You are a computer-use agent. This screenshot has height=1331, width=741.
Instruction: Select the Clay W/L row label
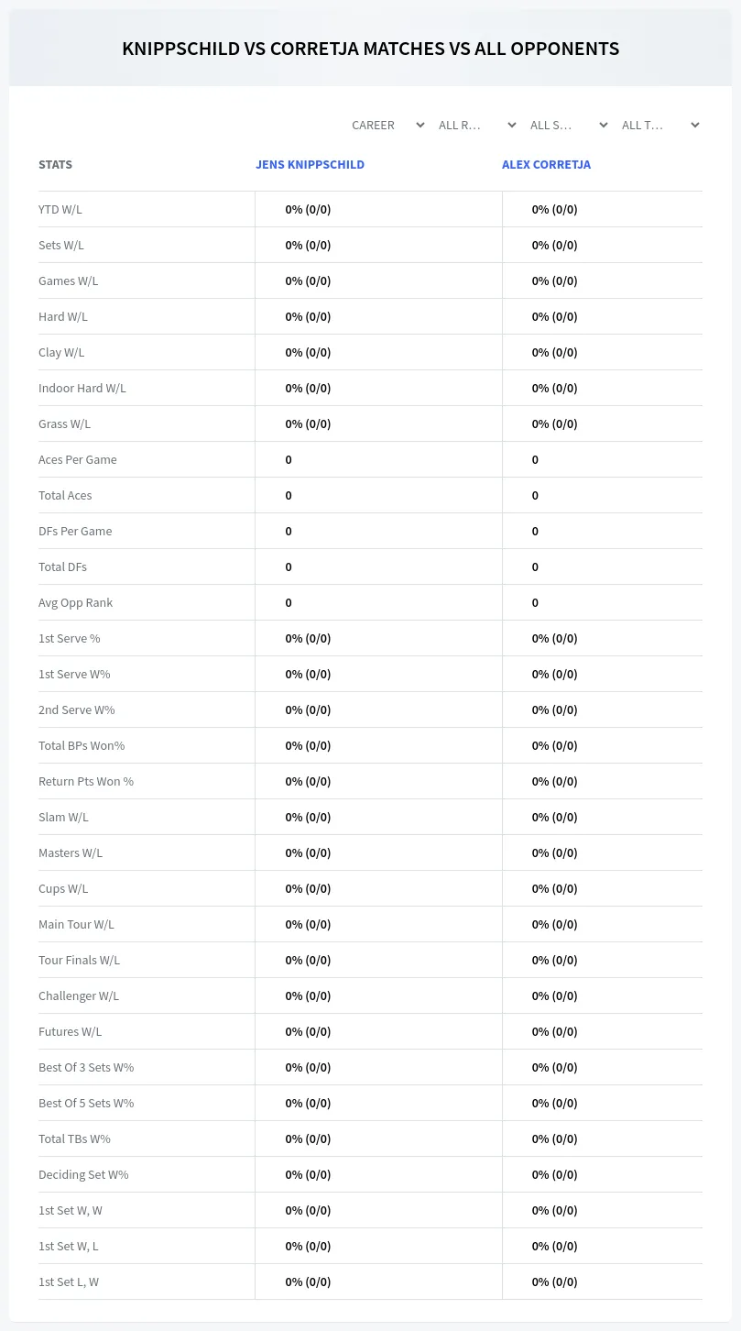(x=61, y=352)
